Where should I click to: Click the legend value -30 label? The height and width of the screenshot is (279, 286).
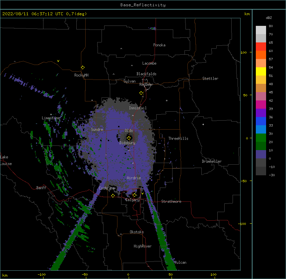[x=272, y=175]
